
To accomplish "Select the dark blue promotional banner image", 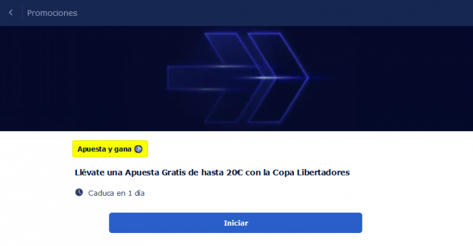I will pos(237,79).
